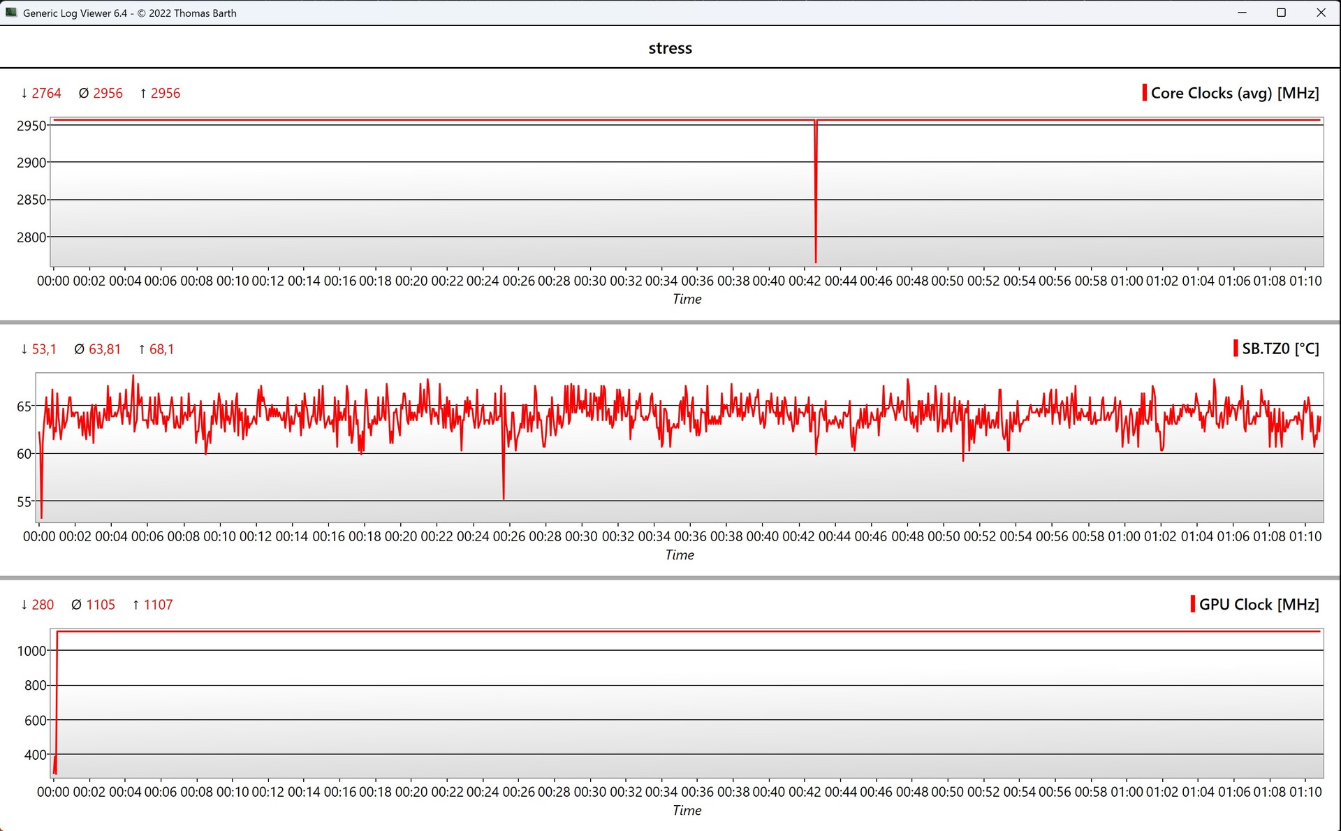This screenshot has width=1341, height=831.
Task: Click the core clock dip spike near 00:42
Action: [815, 209]
